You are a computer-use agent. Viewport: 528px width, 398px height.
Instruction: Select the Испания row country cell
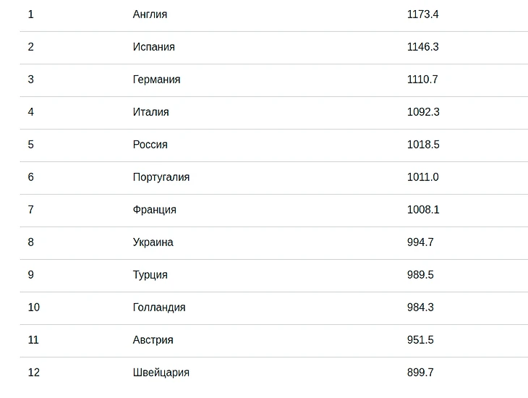coord(153,47)
